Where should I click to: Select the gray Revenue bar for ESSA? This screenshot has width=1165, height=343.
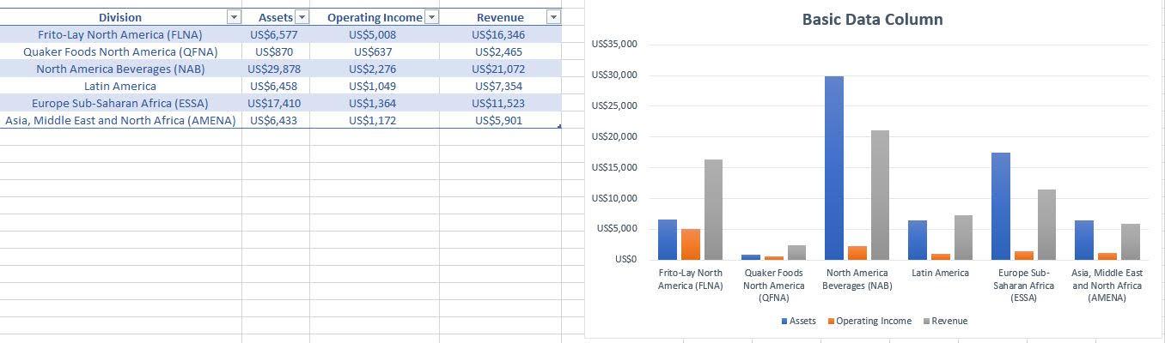click(1046, 225)
